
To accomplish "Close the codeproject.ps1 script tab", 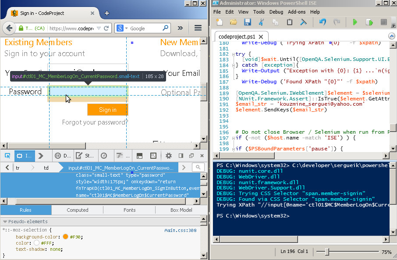I will [x=261, y=37].
